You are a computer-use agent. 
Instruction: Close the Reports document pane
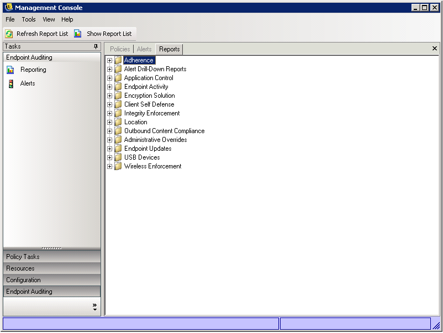(x=435, y=49)
